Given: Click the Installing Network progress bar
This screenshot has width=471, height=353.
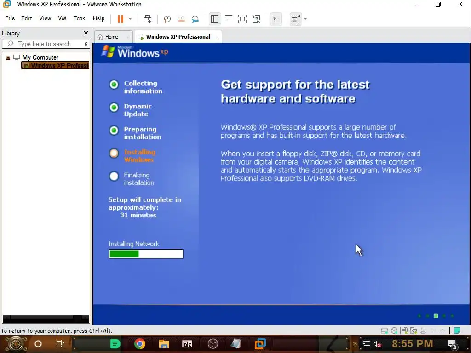Looking at the screenshot, I should 146,254.
